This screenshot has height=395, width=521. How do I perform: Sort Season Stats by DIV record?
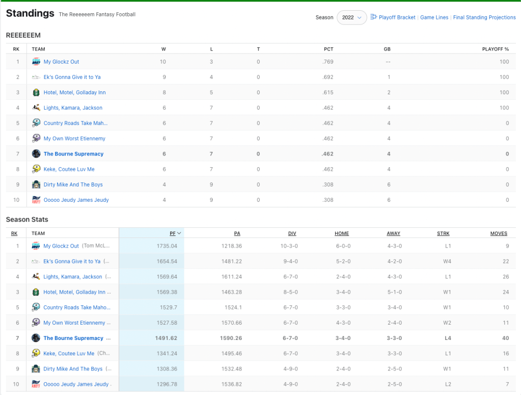click(x=292, y=233)
